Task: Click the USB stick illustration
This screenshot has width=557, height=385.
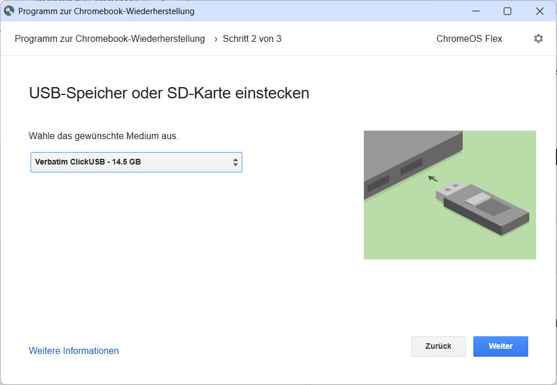Action: click(x=450, y=195)
